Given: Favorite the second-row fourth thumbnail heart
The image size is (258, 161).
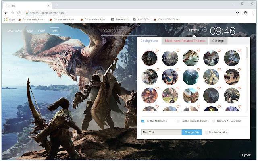Looking at the screenshot, I should pos(219,69).
